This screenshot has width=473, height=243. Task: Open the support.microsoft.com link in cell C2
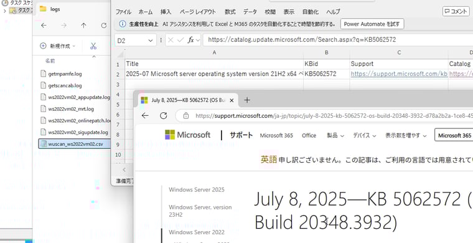point(399,74)
